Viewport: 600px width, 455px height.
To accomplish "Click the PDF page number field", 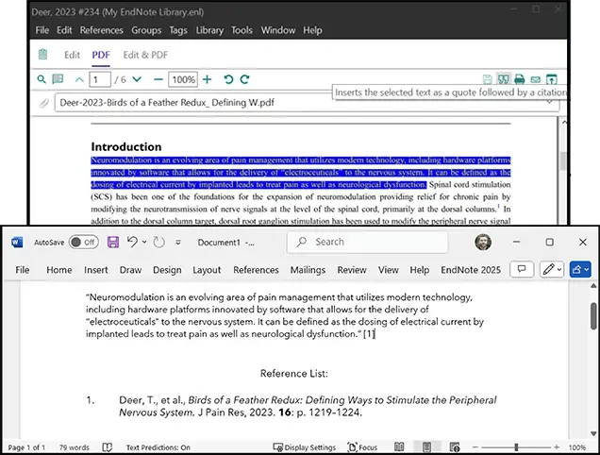I will point(100,79).
